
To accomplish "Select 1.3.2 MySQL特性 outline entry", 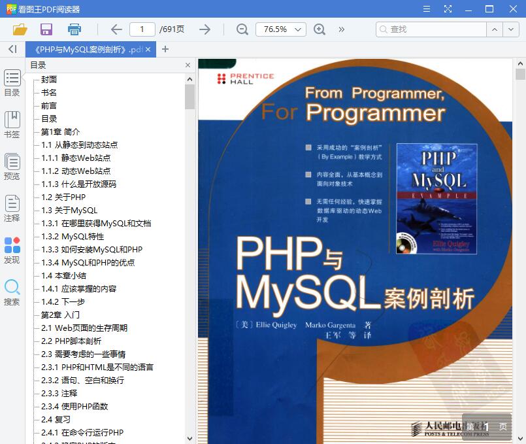I will pyautogui.click(x=73, y=237).
